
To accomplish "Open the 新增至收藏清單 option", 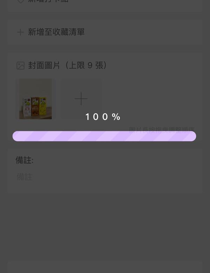I will coord(105,32).
